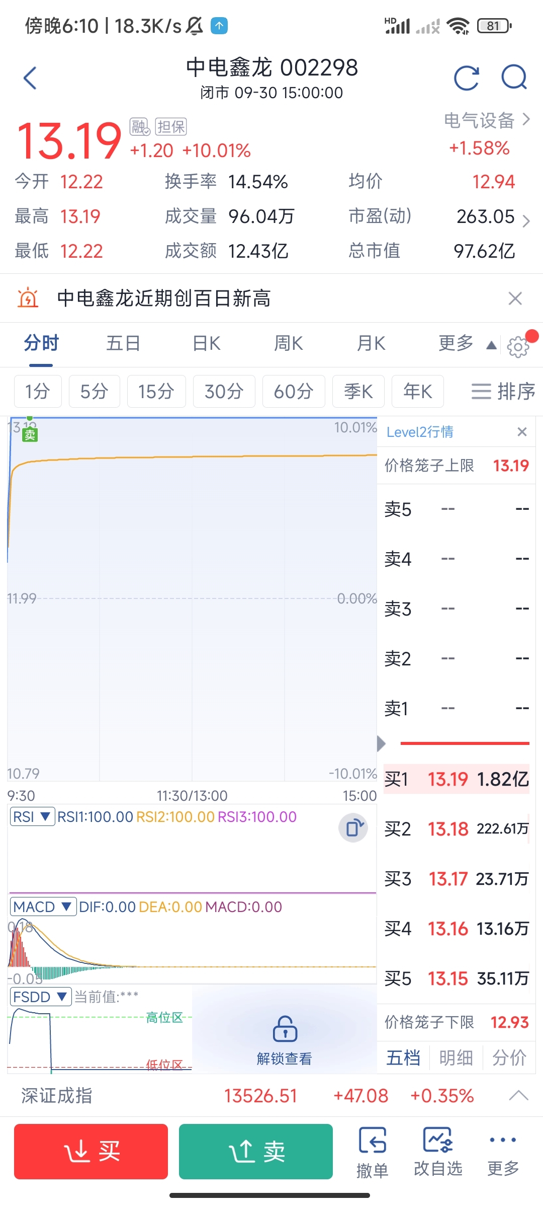Expand the 深证成指 index bar chevron

tap(518, 1095)
